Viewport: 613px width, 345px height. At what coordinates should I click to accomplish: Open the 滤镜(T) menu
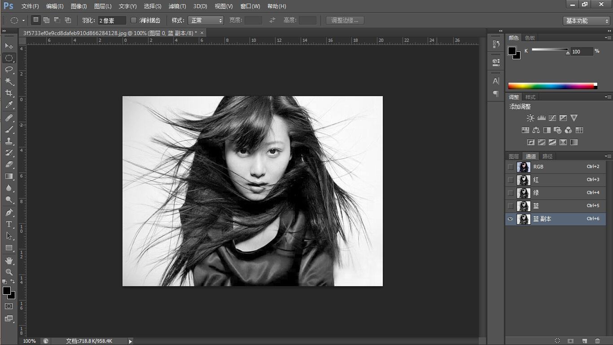click(177, 6)
